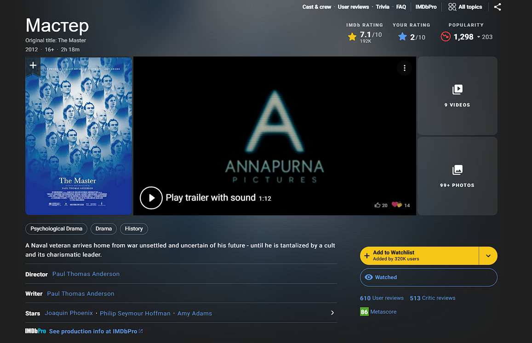This screenshot has width=532, height=343.
Task: Open Amy Adams's page
Action: coord(195,313)
